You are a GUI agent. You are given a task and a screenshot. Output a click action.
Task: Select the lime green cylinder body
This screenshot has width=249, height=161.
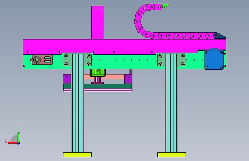pyautogui.click(x=98, y=73)
